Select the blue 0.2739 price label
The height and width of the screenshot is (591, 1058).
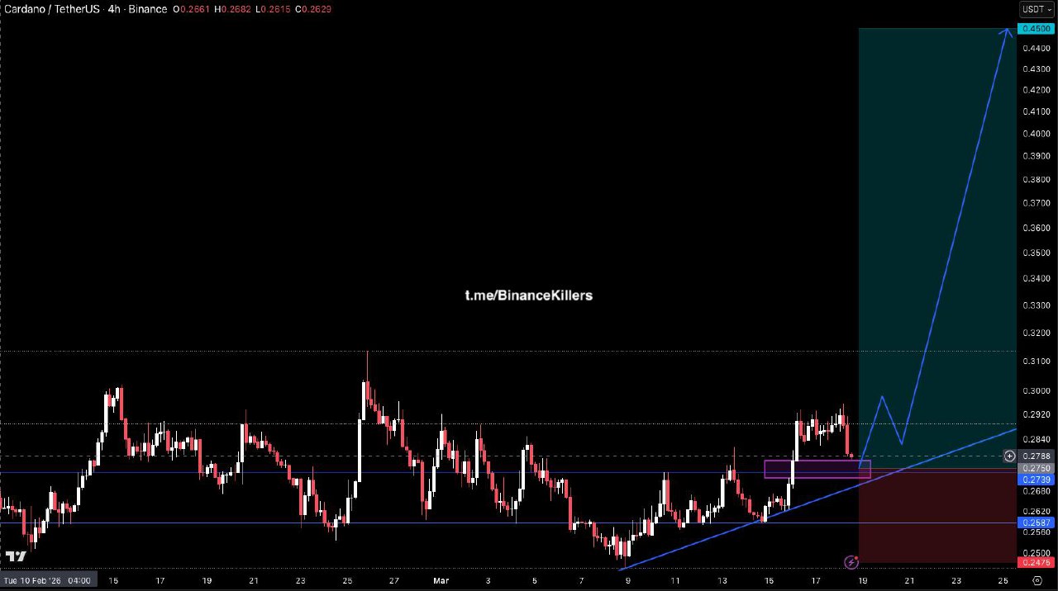1037,480
